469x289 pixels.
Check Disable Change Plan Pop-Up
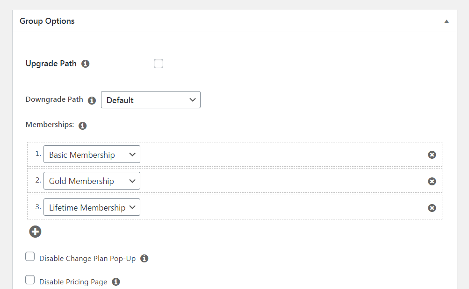point(30,256)
